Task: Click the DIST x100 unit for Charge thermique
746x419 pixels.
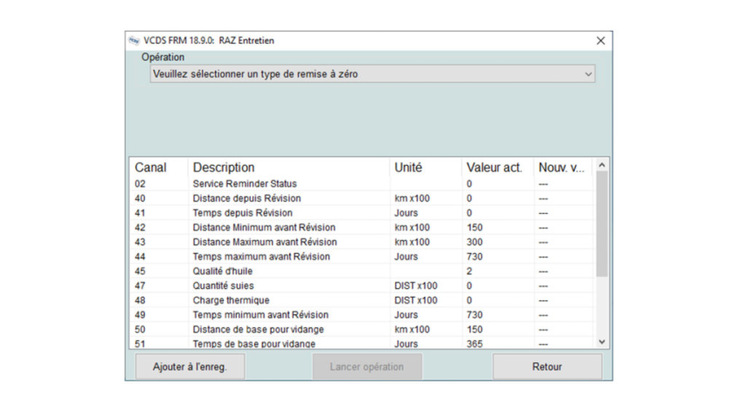Action: [416, 300]
